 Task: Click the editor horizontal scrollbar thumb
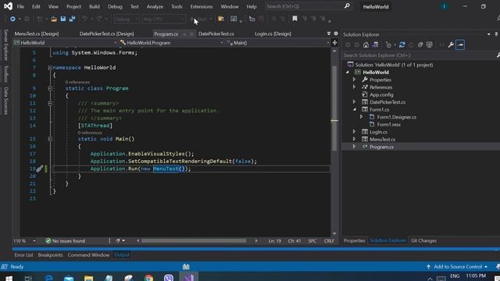click(x=194, y=241)
